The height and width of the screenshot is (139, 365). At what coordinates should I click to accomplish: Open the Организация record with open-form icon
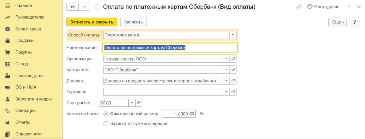click(233, 59)
